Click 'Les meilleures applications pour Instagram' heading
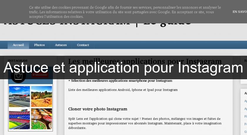 click(x=145, y=61)
